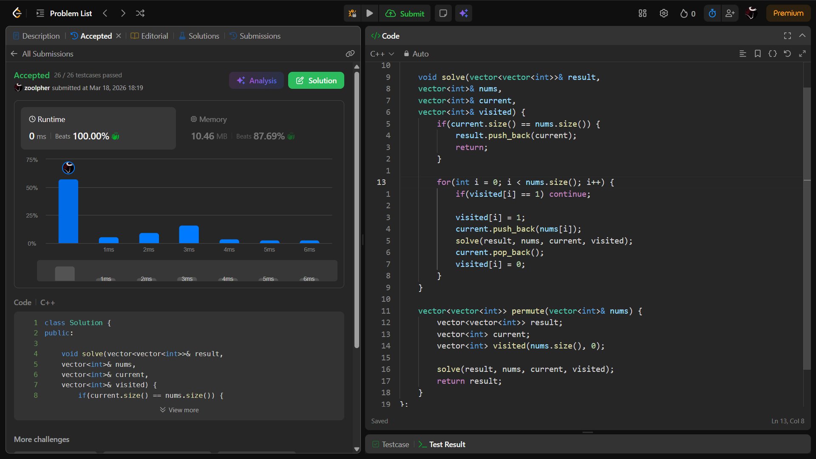Click the AI sparkle assistant icon

[464, 13]
